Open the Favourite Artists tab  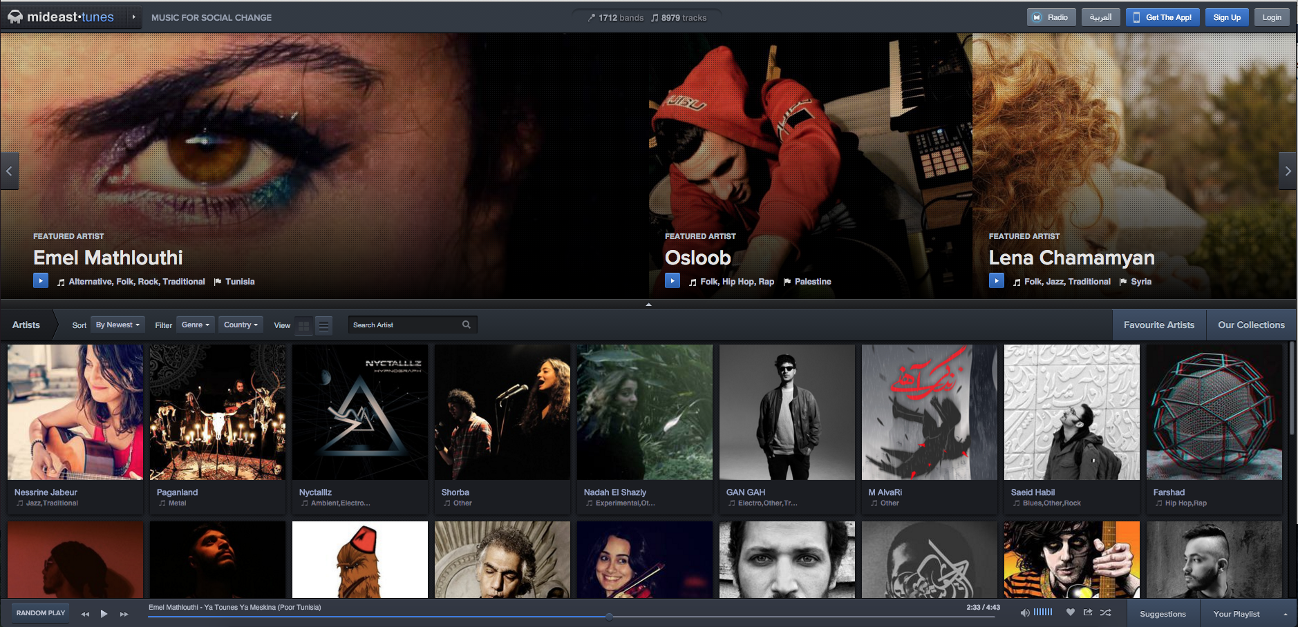click(x=1159, y=325)
